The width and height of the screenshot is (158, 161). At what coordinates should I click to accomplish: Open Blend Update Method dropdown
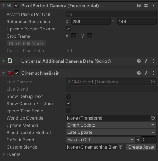[x=111, y=132]
